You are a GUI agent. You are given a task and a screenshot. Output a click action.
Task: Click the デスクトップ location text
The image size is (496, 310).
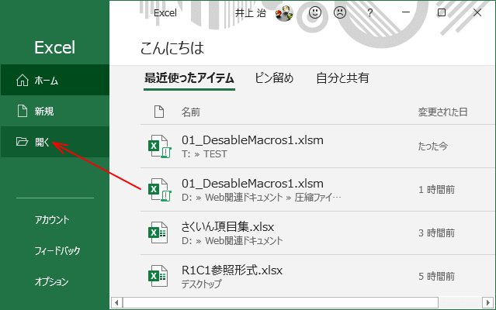click(x=201, y=284)
